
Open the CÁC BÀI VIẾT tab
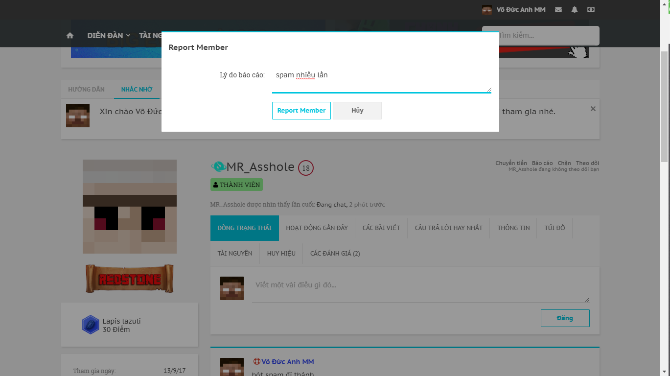pyautogui.click(x=381, y=228)
